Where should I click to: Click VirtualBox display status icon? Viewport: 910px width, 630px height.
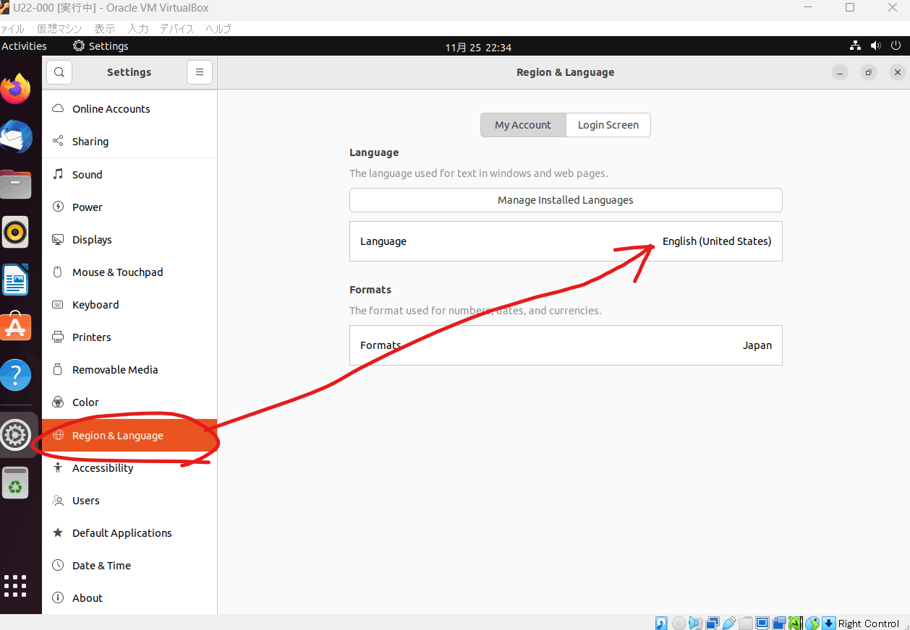point(762,623)
